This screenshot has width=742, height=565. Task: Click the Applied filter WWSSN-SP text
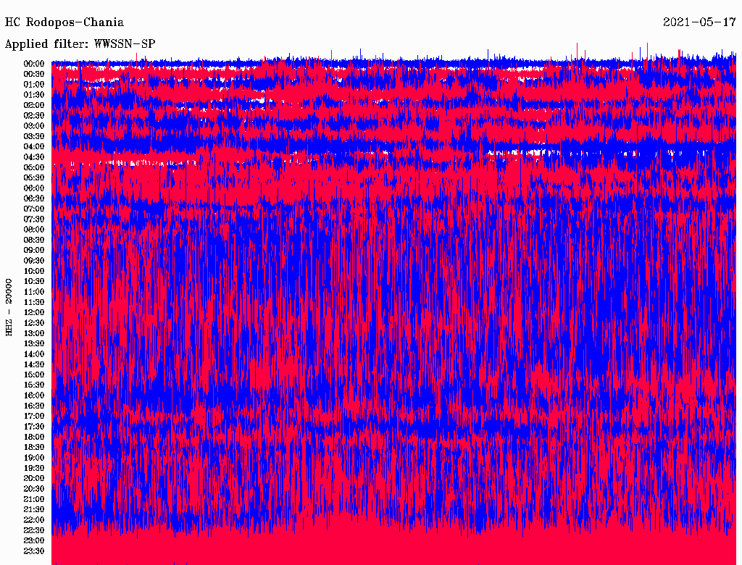pyautogui.click(x=80, y=44)
